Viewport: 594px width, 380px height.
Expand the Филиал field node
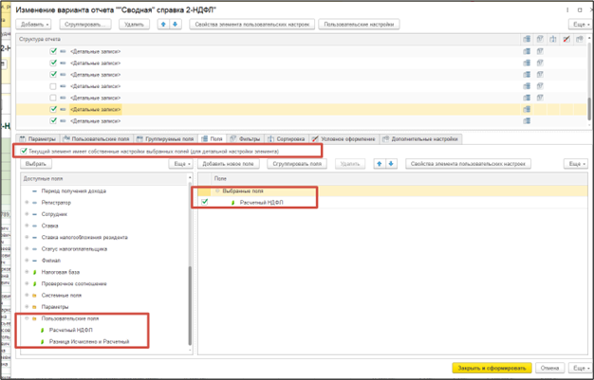click(27, 261)
